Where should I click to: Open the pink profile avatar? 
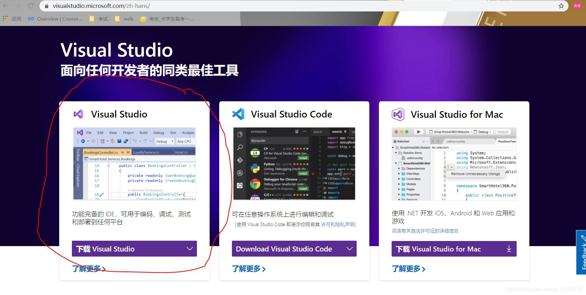(577, 6)
